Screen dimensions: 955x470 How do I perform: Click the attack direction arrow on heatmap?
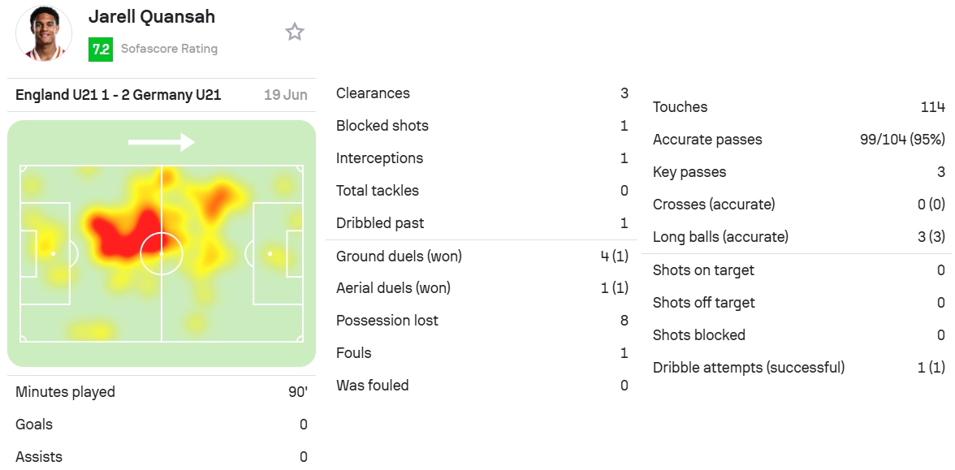[x=162, y=143]
